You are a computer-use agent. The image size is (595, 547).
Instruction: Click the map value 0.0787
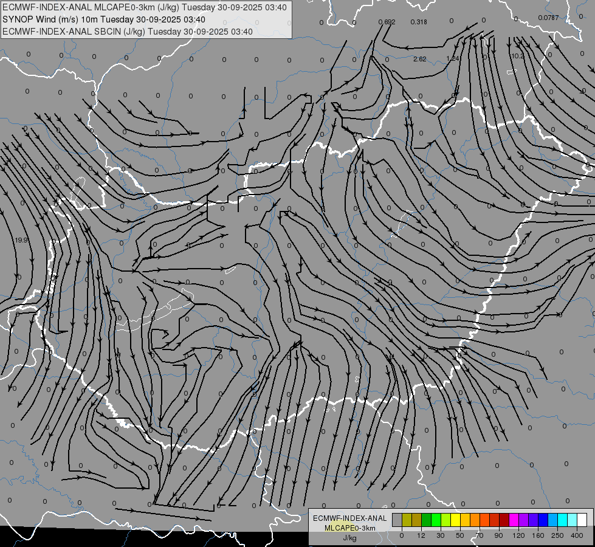coord(548,18)
